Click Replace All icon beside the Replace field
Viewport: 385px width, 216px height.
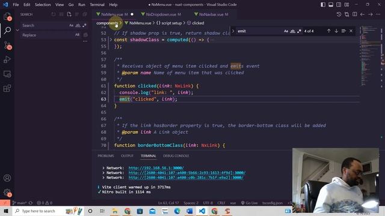coord(85,35)
